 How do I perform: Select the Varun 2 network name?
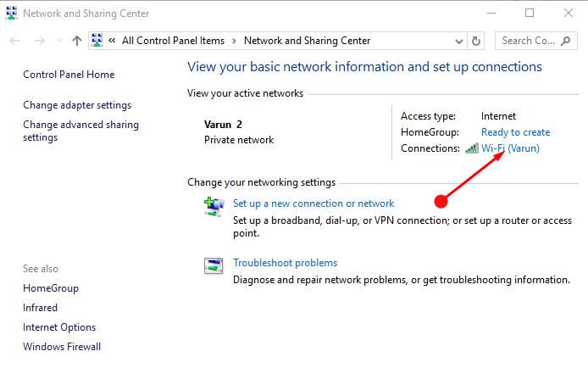223,125
